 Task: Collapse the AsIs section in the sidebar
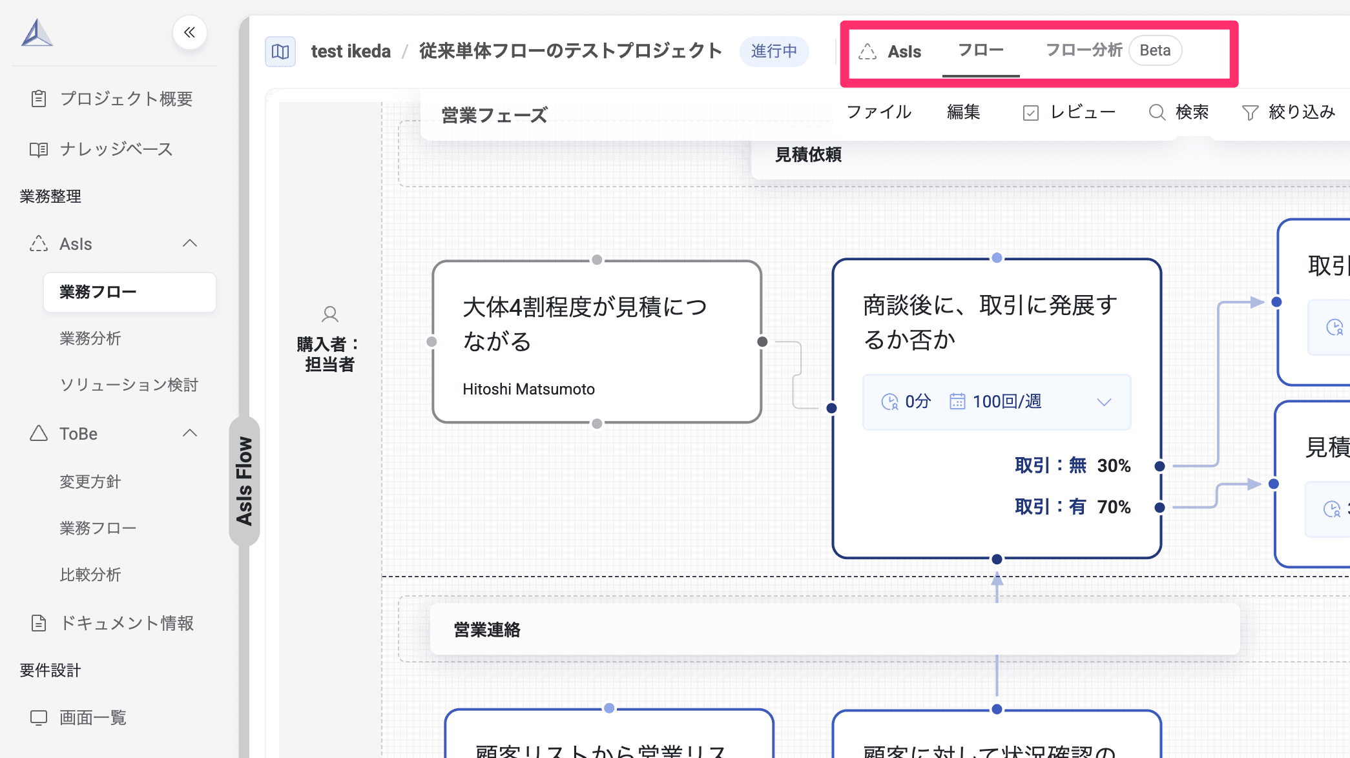coord(191,243)
